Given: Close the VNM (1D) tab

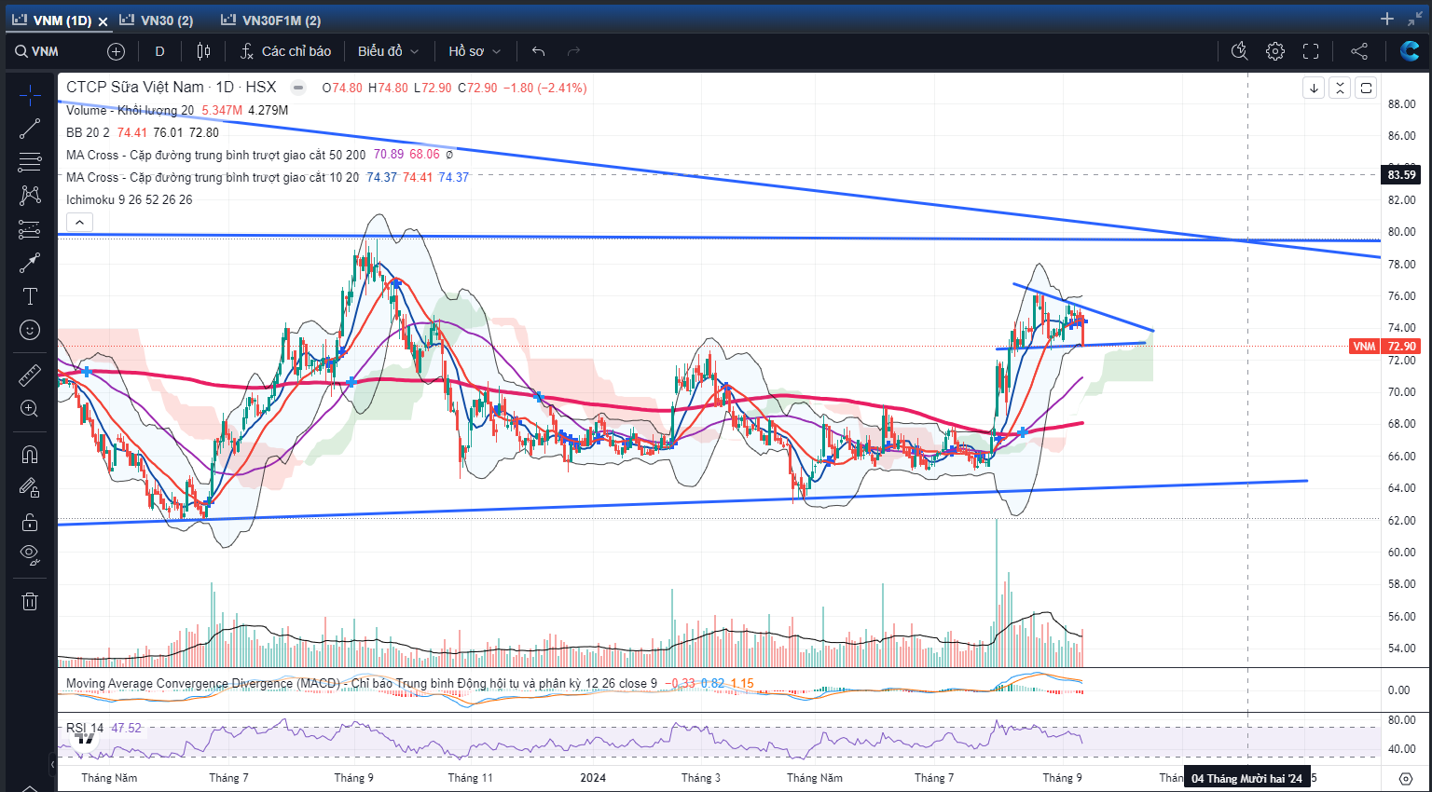Looking at the screenshot, I should tap(103, 20).
